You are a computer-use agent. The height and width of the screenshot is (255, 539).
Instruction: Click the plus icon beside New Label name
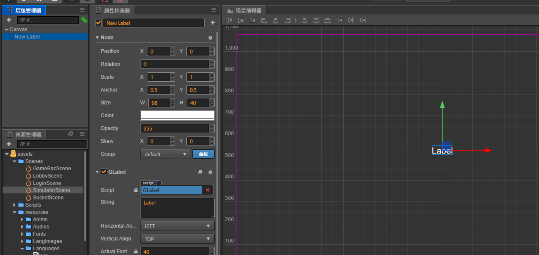pyautogui.click(x=213, y=23)
